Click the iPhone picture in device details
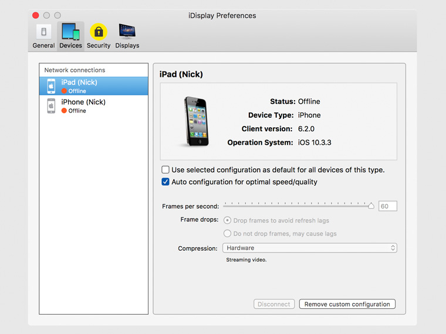Image resolution: width=446 pixels, height=334 pixels. click(x=192, y=121)
